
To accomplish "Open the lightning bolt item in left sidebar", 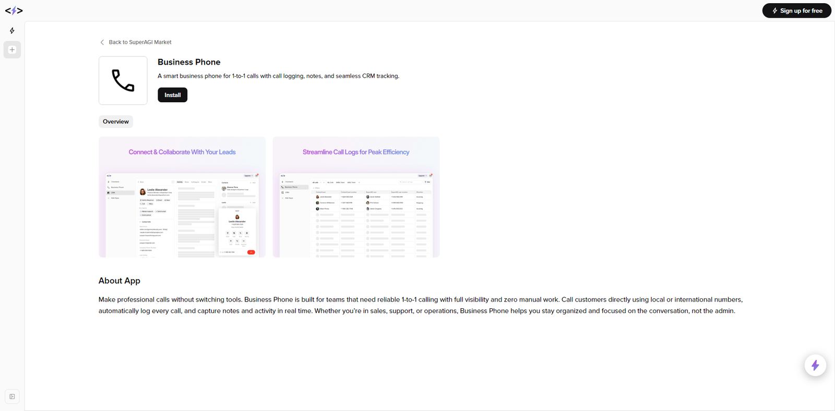I will (x=12, y=31).
